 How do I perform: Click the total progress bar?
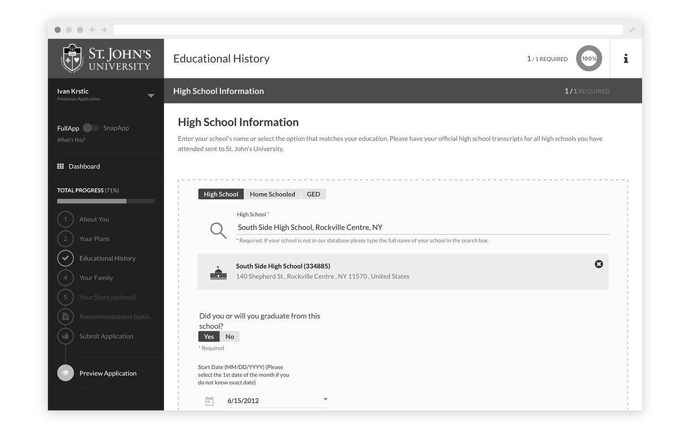coord(106,201)
